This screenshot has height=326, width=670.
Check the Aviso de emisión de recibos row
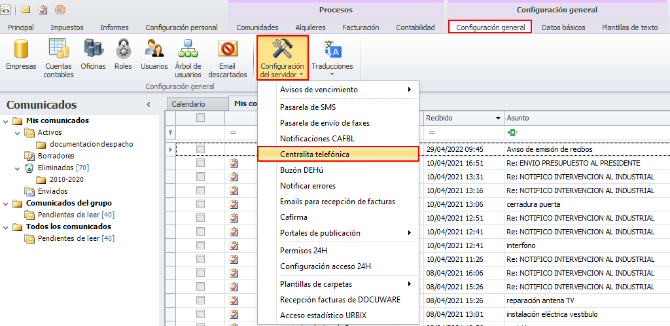(200, 149)
